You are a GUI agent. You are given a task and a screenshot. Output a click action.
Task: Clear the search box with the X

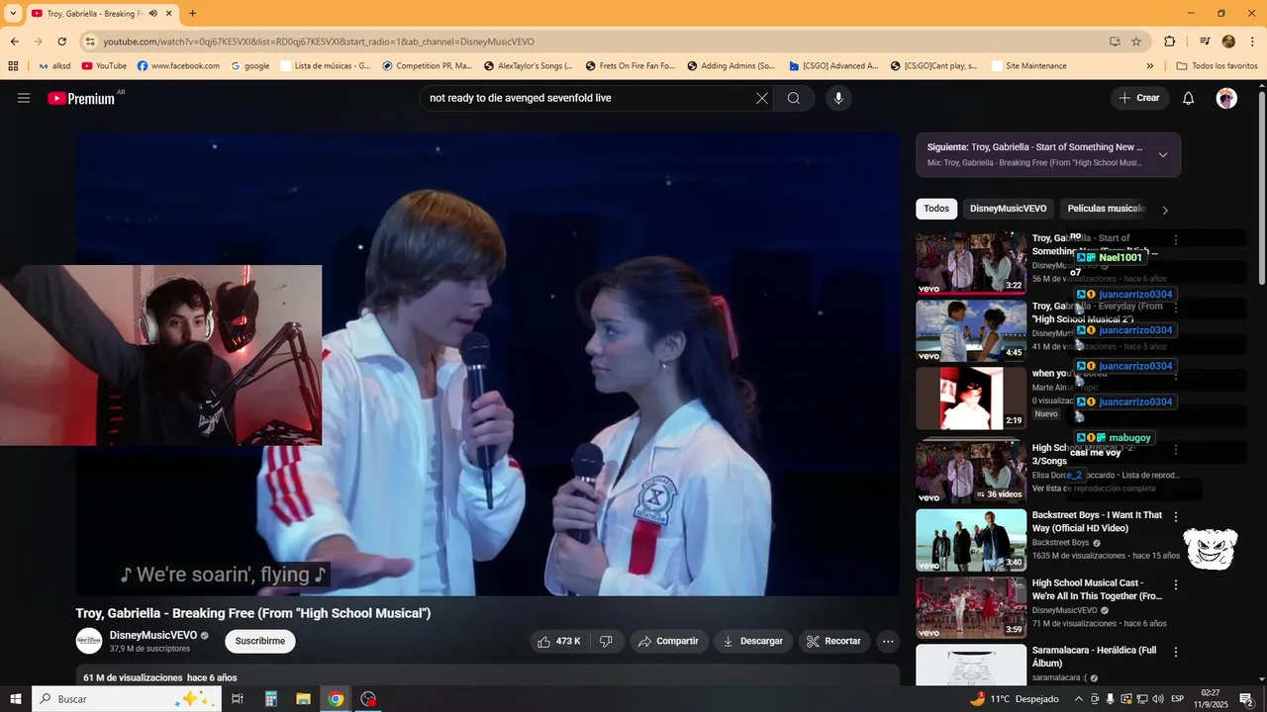[762, 98]
